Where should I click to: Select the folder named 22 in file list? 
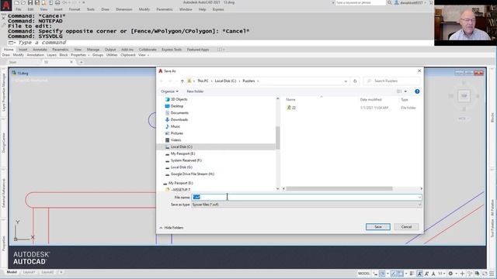click(x=294, y=108)
